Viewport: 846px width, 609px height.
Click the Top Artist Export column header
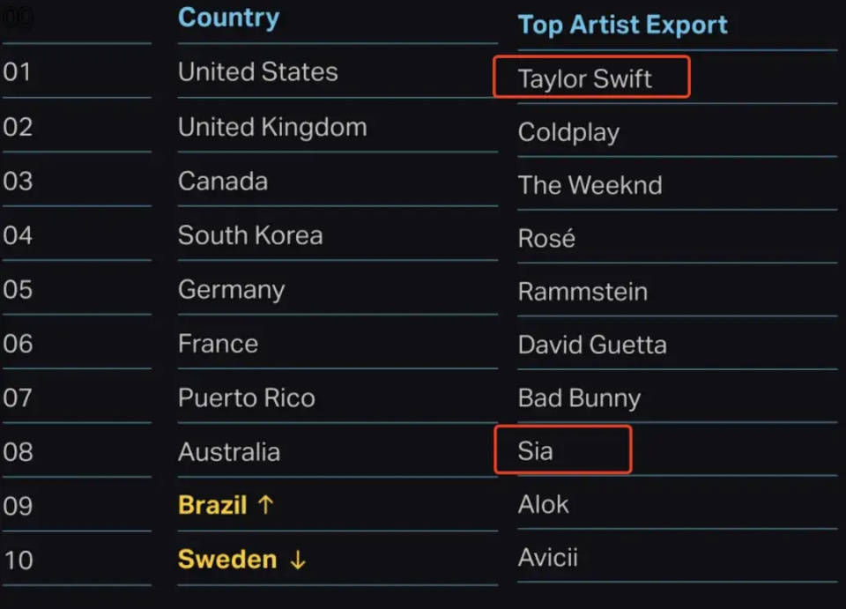coord(623,25)
